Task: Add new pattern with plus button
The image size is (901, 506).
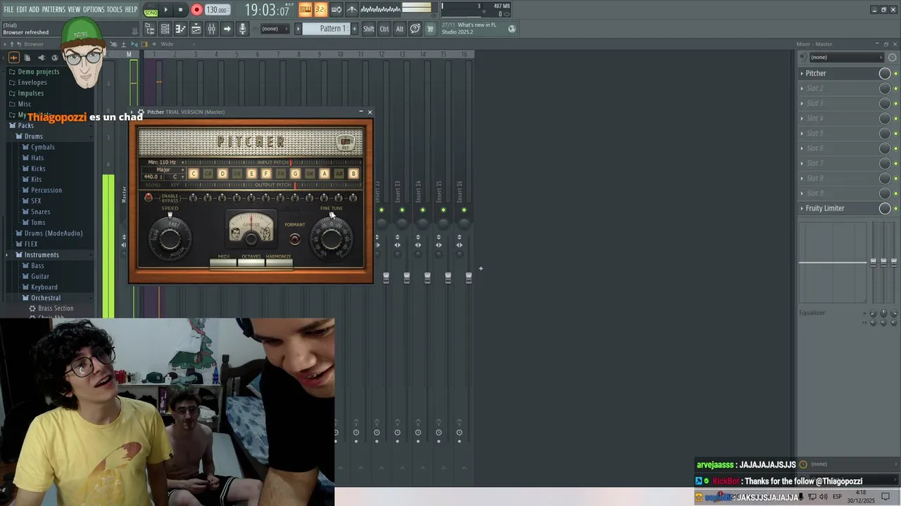Action: [354, 29]
